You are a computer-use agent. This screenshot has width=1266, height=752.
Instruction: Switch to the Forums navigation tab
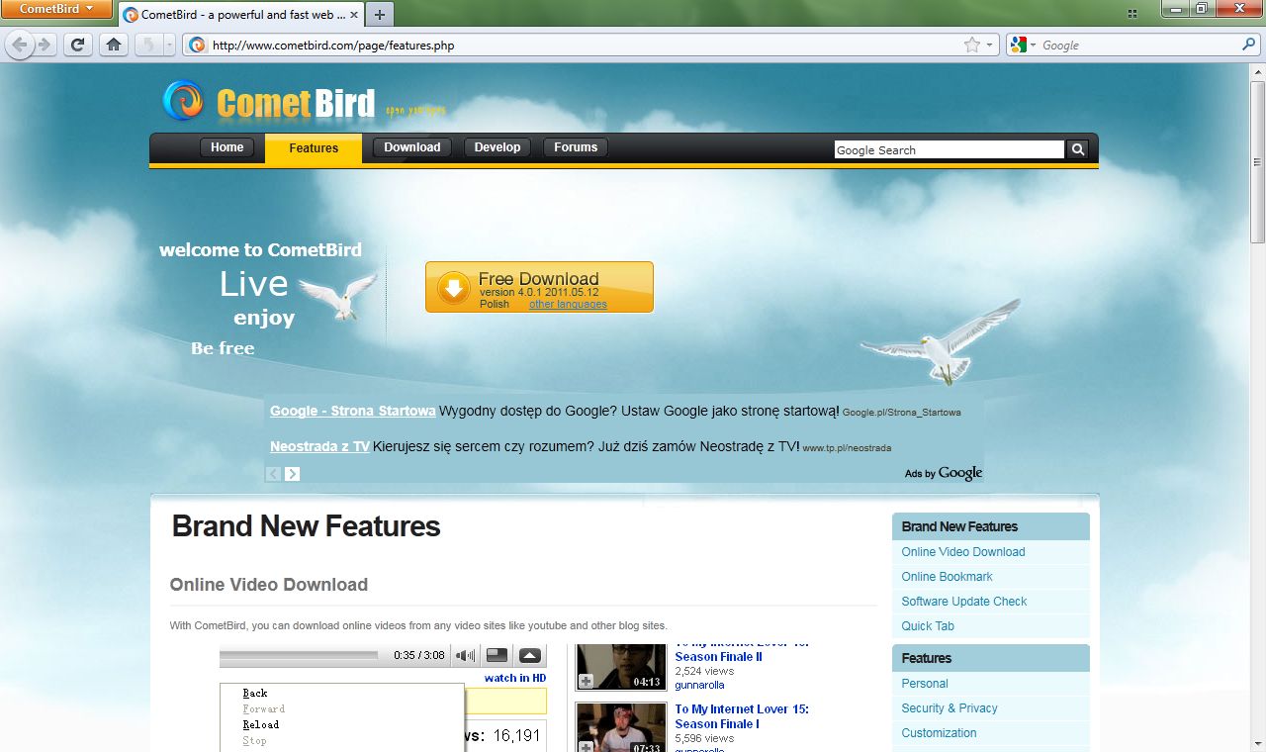(x=575, y=146)
